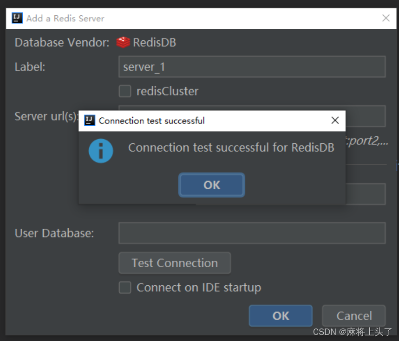The image size is (399, 341).
Task: Click the RedisDB vendor logo icon
Action: pos(123,42)
